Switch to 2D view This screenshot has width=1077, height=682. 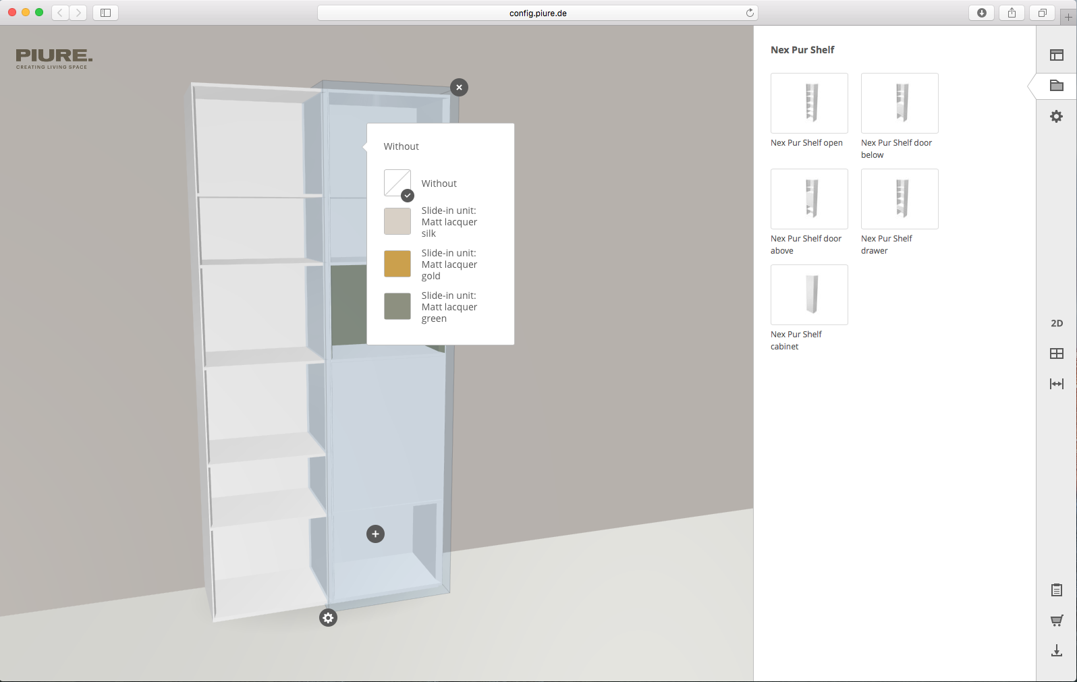1057,323
